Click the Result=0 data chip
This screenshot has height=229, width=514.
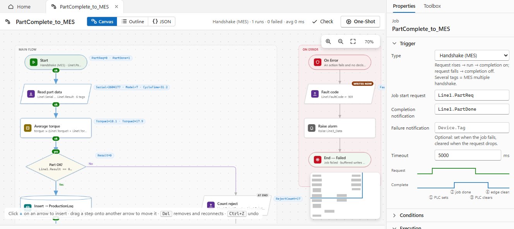(x=105, y=156)
